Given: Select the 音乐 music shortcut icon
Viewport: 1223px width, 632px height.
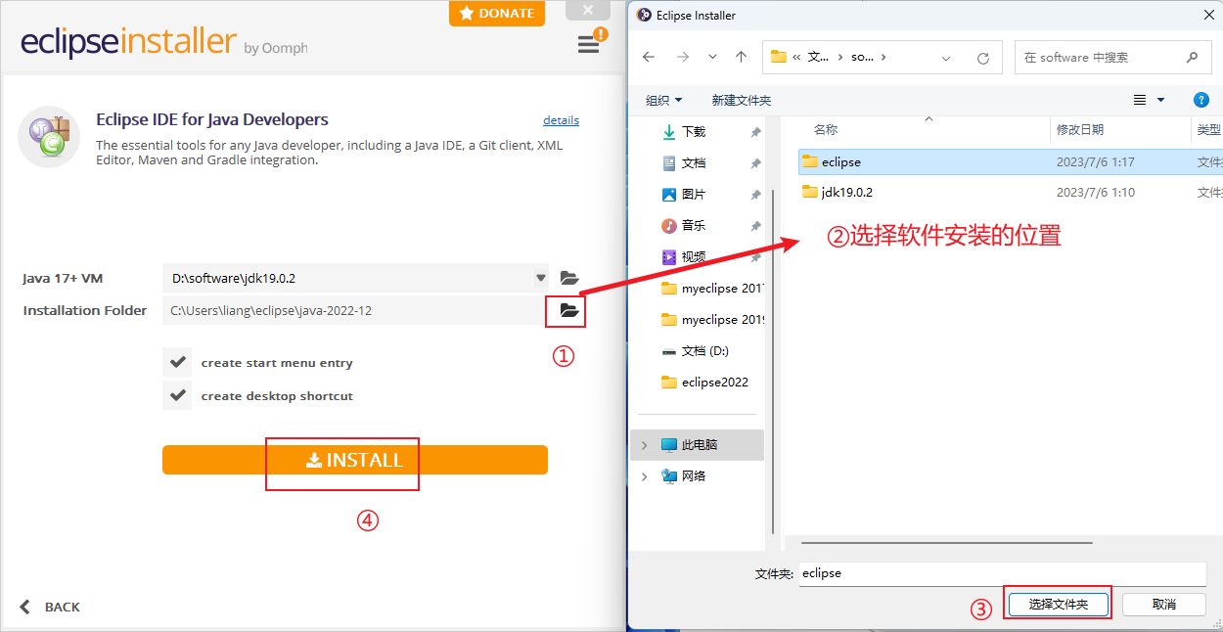Looking at the screenshot, I should point(669,225).
